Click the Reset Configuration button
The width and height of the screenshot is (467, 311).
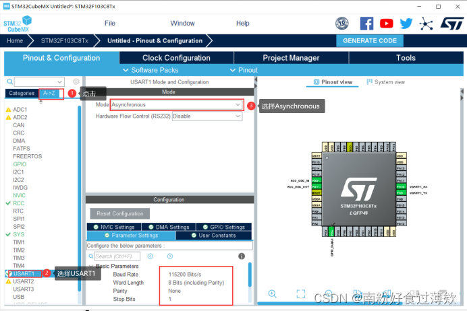click(x=120, y=213)
